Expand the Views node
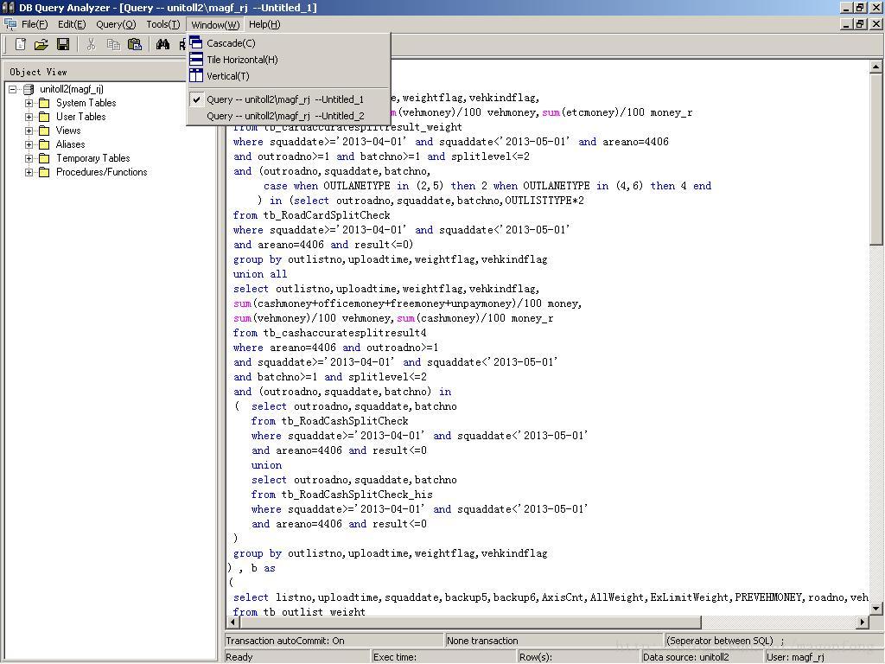885x664 pixels. pos(29,131)
